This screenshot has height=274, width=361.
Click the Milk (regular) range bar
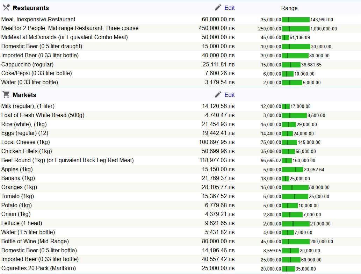[x=286, y=106]
